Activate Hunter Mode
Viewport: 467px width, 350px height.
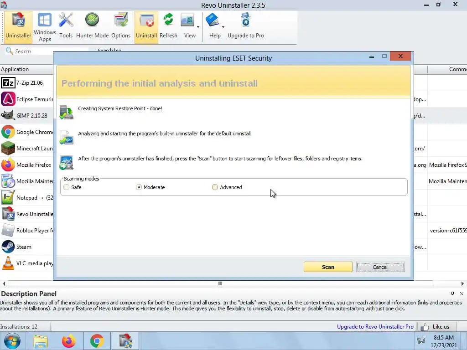point(92,27)
